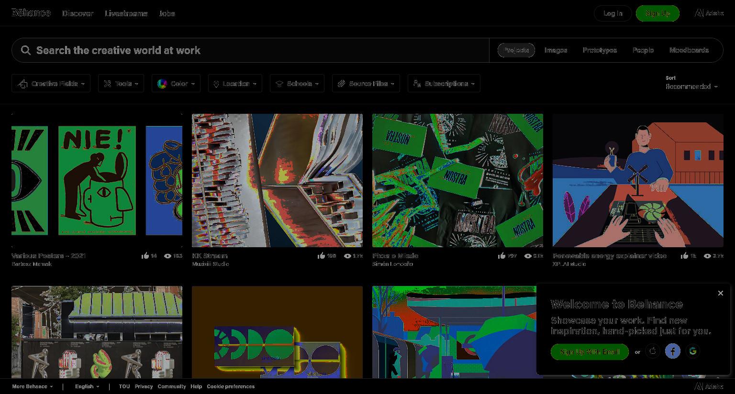Click Sign Up With Email

(x=590, y=352)
